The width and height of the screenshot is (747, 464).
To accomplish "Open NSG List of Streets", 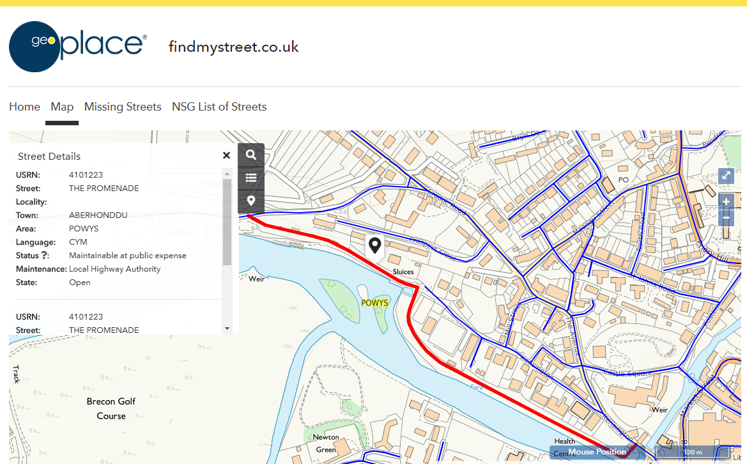I will pyautogui.click(x=219, y=107).
